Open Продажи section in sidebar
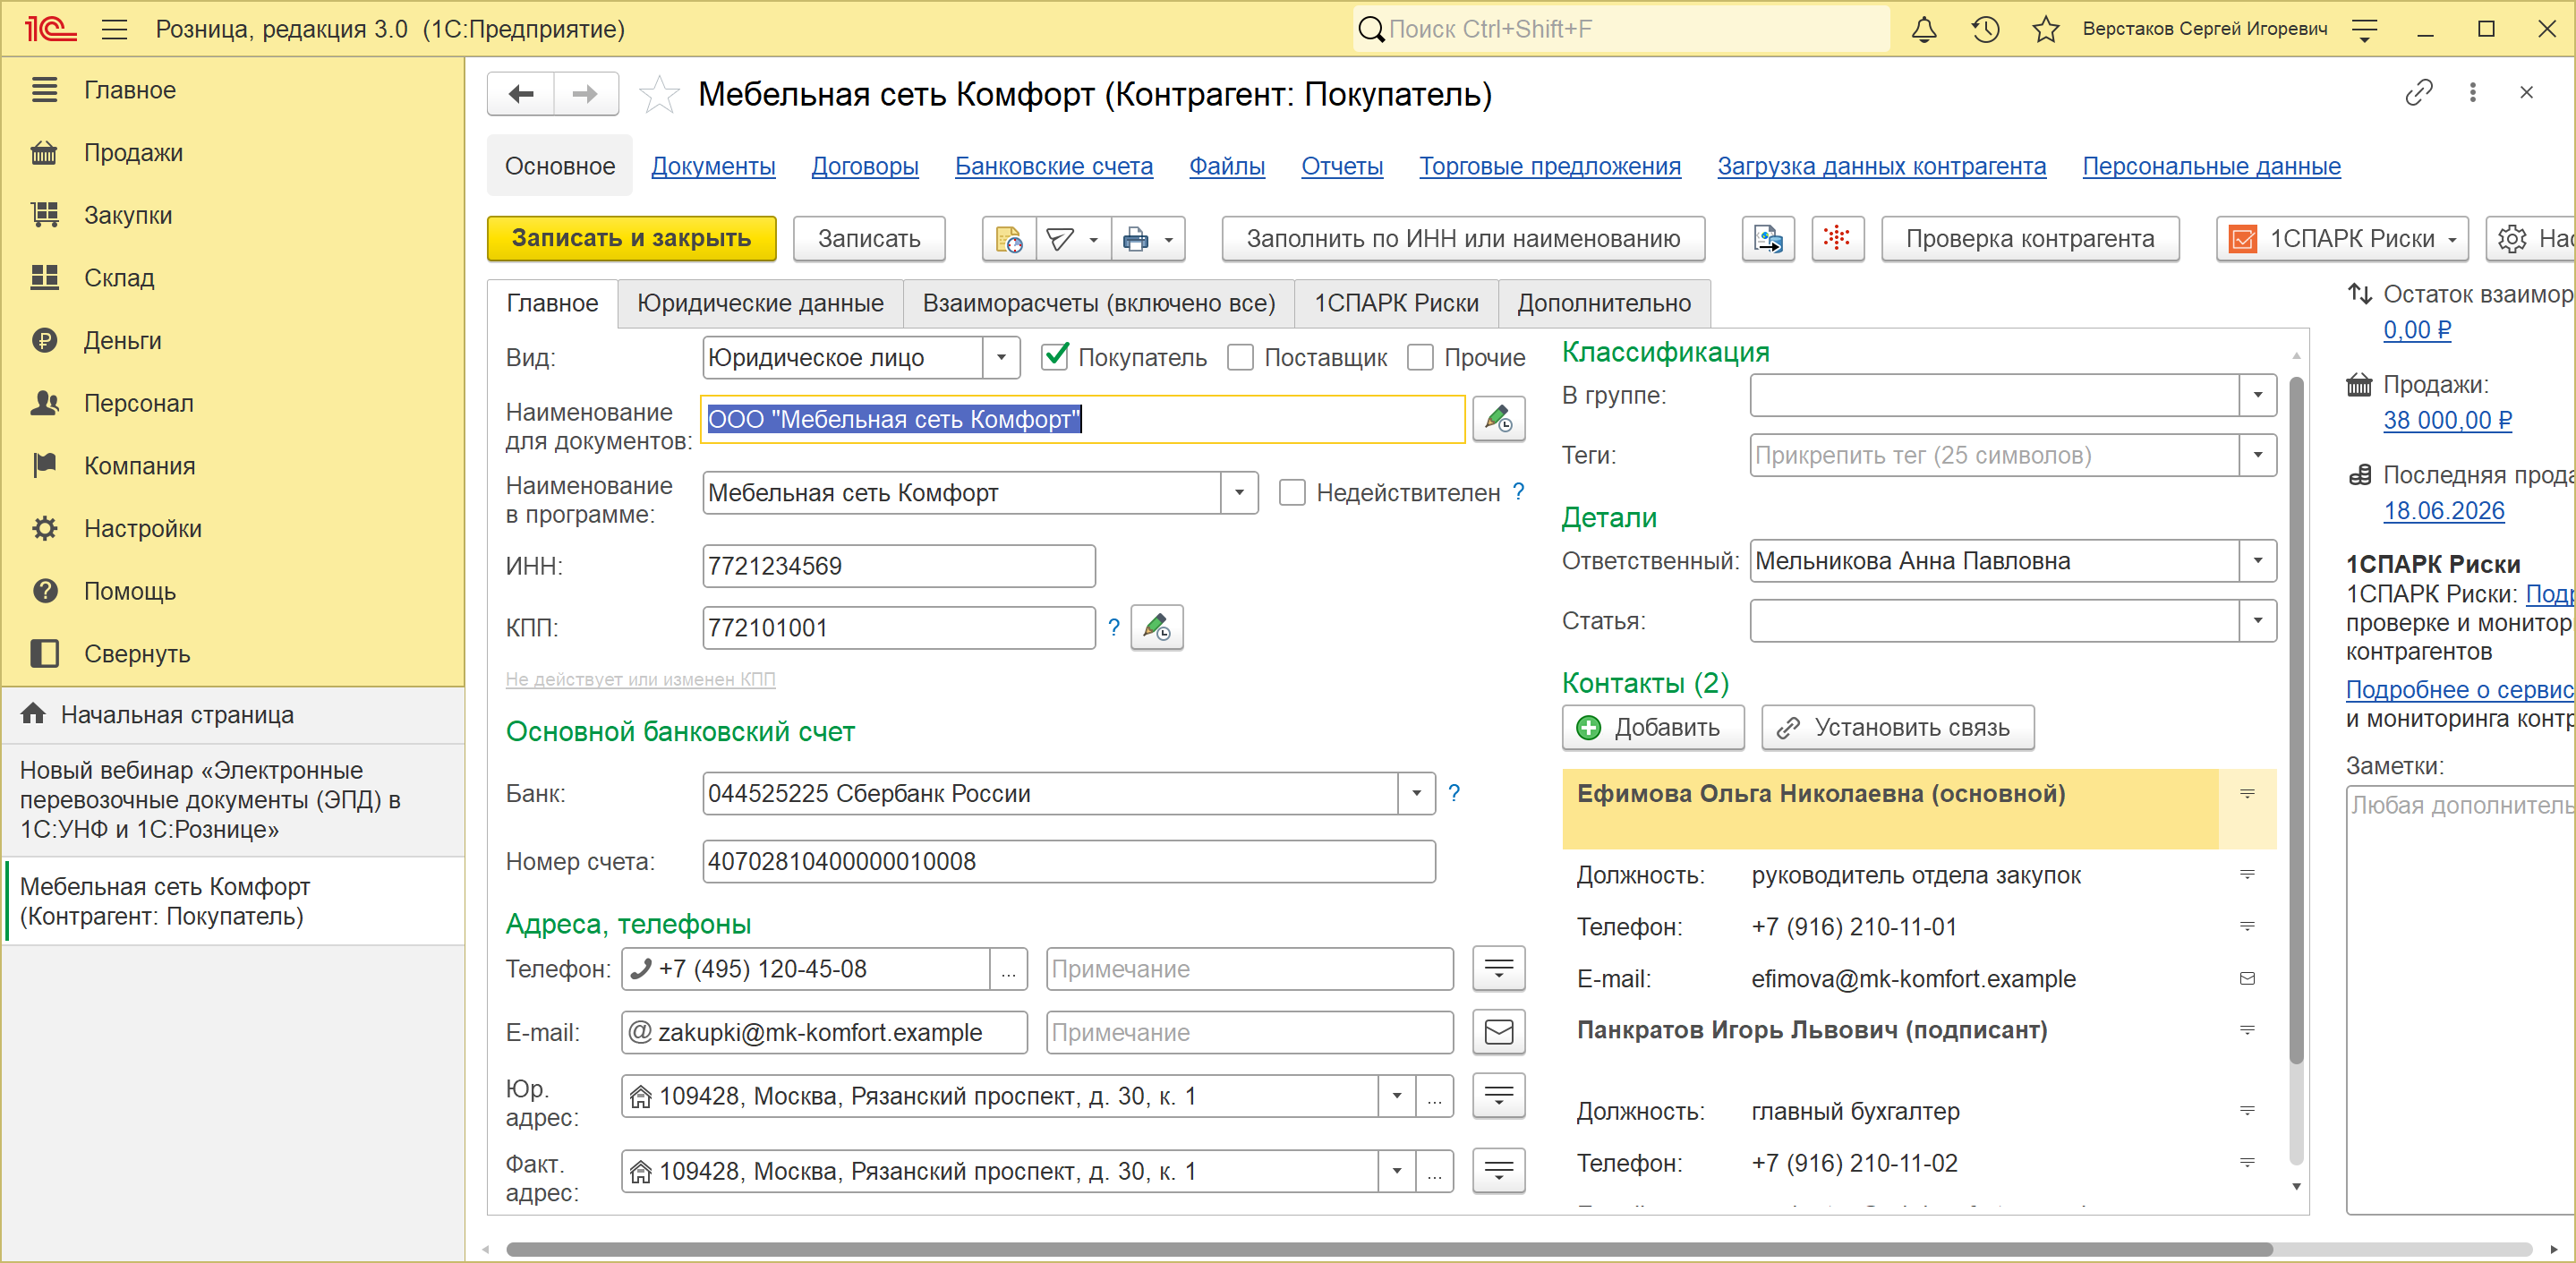The image size is (2576, 1263). [133, 153]
